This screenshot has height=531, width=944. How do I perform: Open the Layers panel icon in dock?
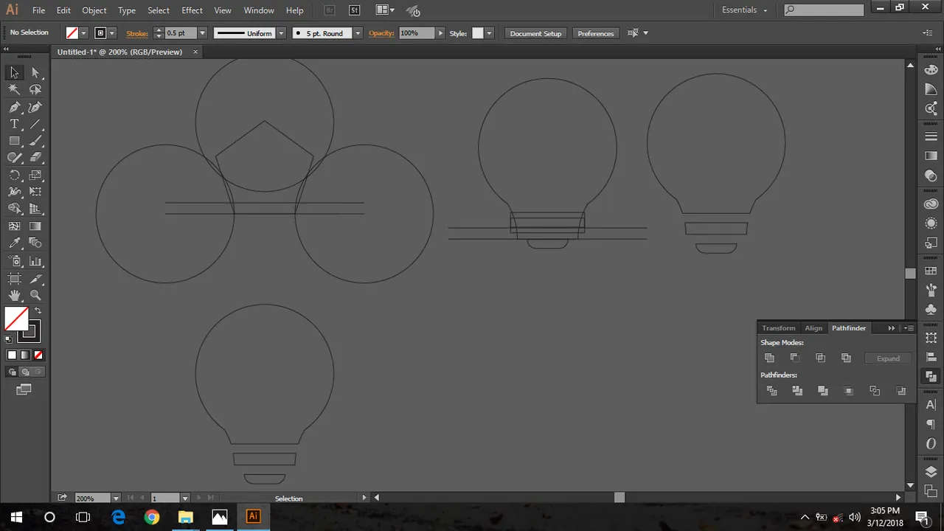point(931,472)
